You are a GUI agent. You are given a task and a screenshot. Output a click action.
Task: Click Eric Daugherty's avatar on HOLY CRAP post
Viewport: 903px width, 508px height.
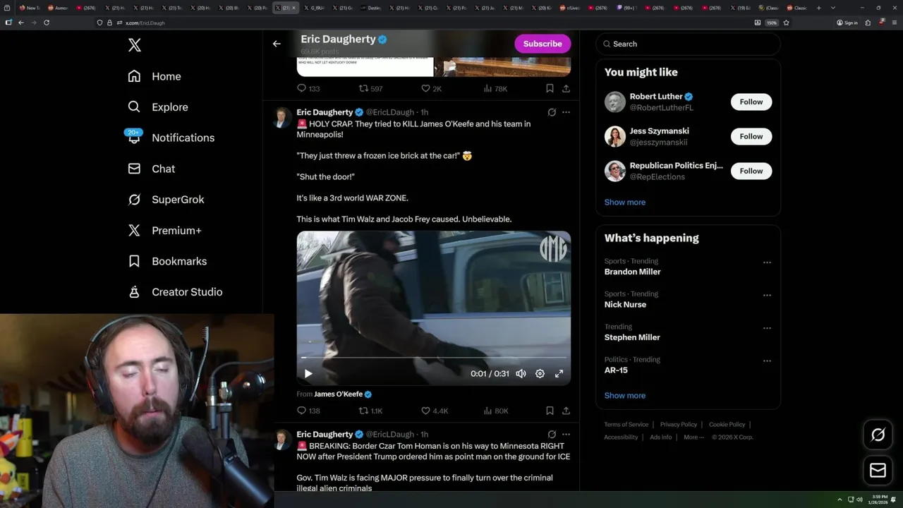click(283, 117)
